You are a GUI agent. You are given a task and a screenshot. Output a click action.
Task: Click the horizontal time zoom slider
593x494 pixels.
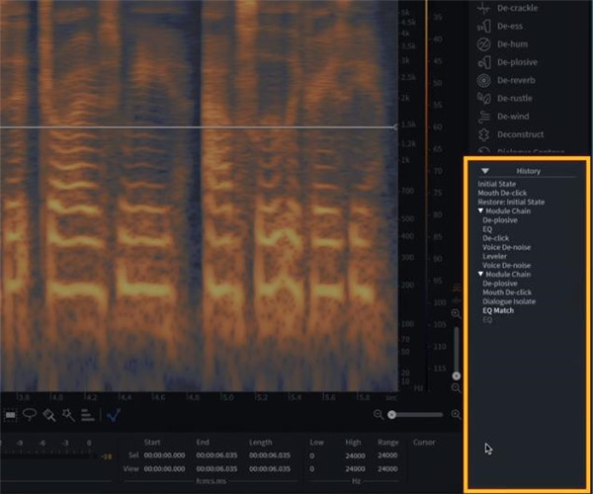(x=415, y=416)
